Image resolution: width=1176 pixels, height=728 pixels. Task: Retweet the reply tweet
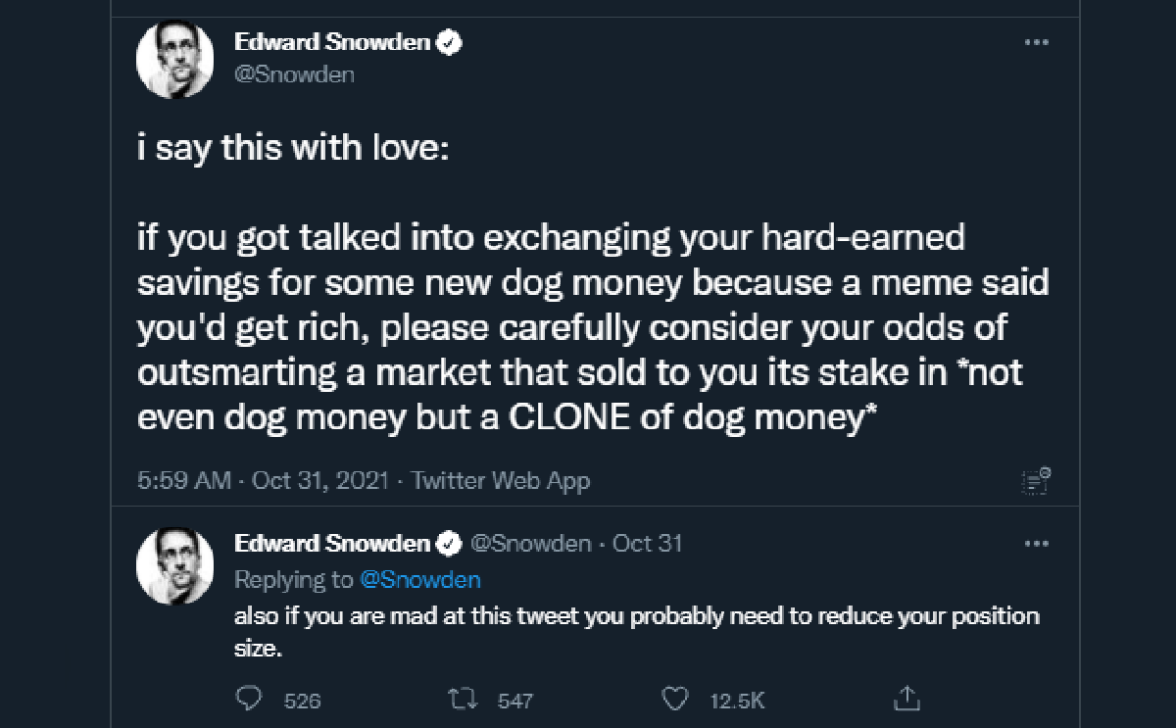(460, 699)
